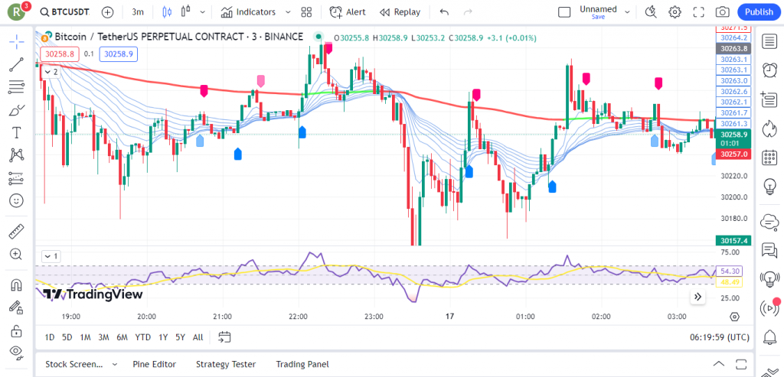
Task: Open the watchlist panel icon
Action: pos(770,42)
